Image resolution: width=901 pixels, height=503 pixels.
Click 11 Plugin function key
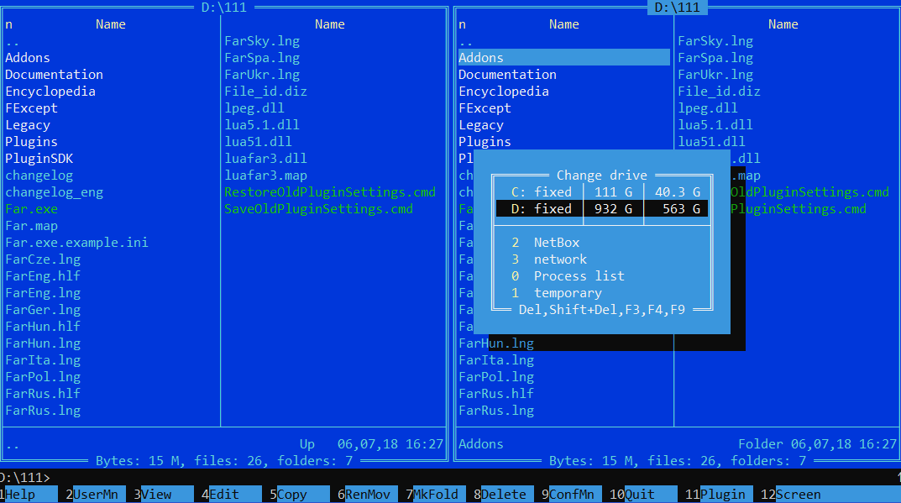click(718, 495)
